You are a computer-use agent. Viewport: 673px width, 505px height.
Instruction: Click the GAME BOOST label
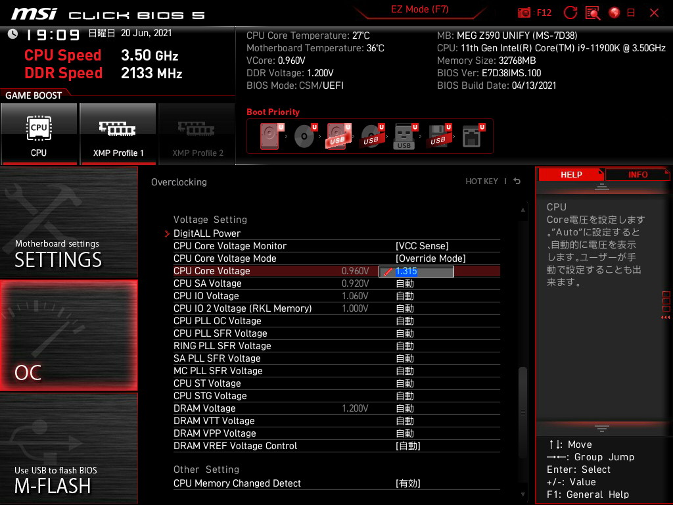coord(34,95)
